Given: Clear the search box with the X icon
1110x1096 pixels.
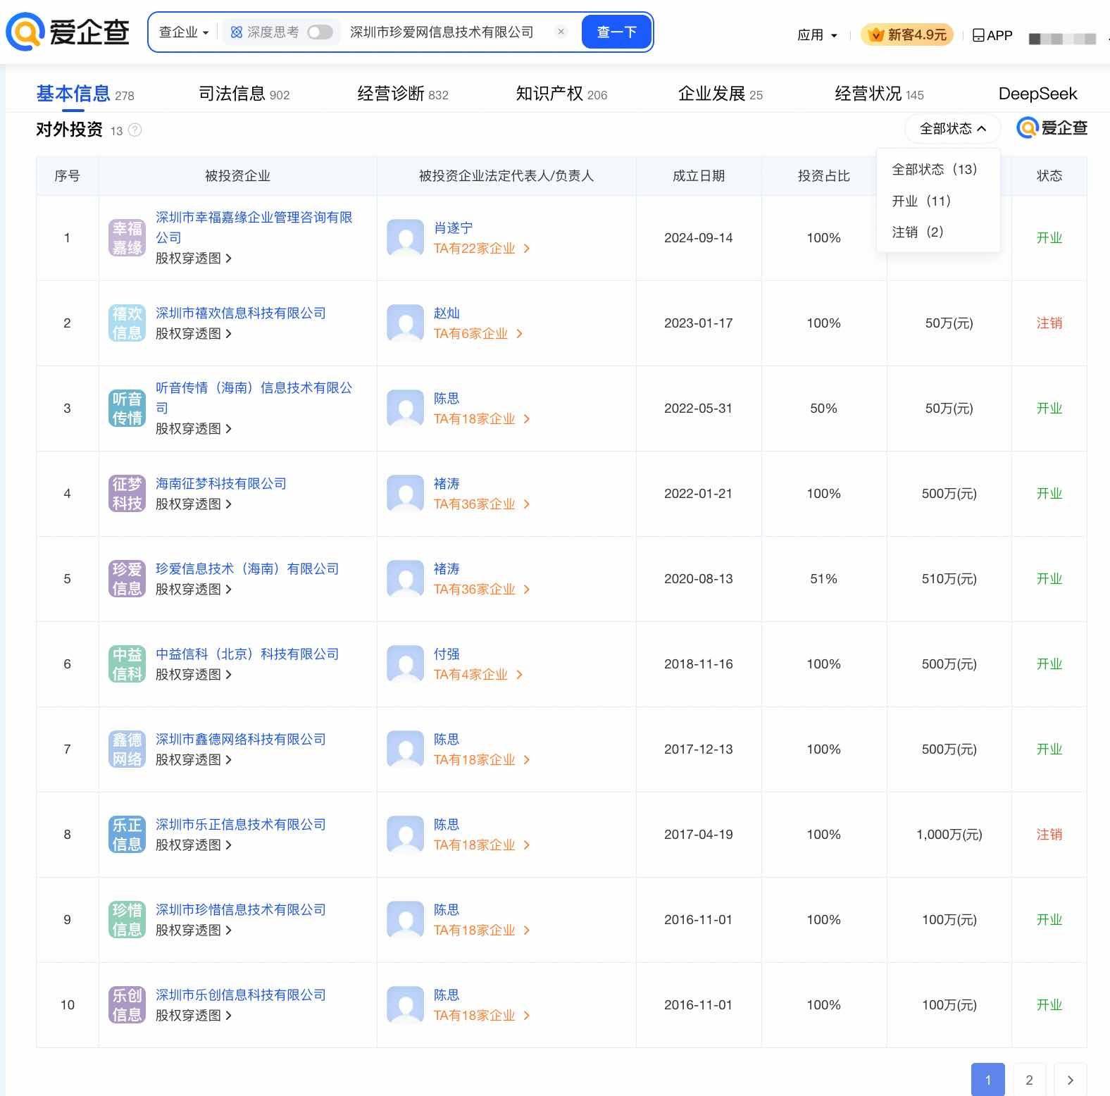Looking at the screenshot, I should click(561, 32).
